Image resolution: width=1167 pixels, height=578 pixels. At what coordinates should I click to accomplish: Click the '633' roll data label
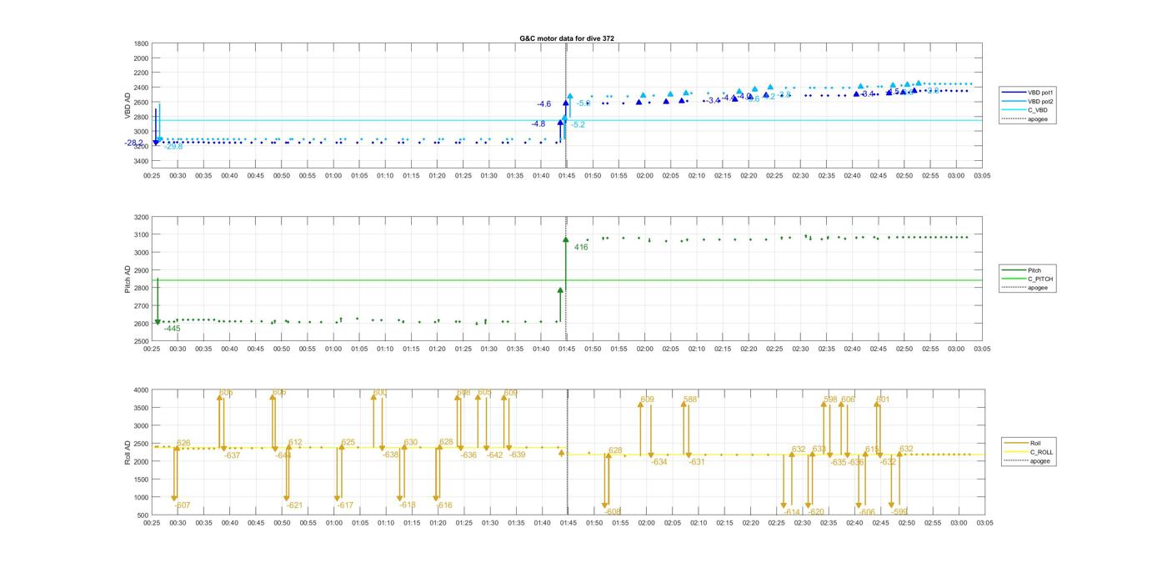pyautogui.click(x=819, y=449)
